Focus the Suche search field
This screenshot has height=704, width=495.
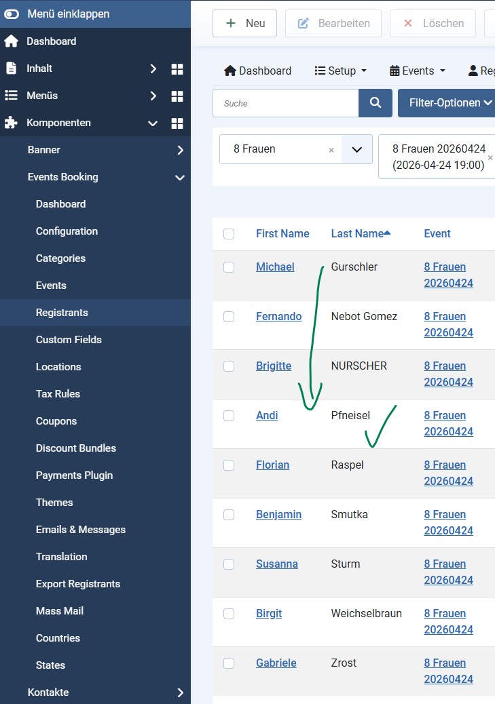286,103
